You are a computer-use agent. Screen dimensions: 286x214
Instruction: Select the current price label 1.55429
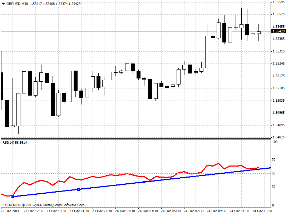278,31
